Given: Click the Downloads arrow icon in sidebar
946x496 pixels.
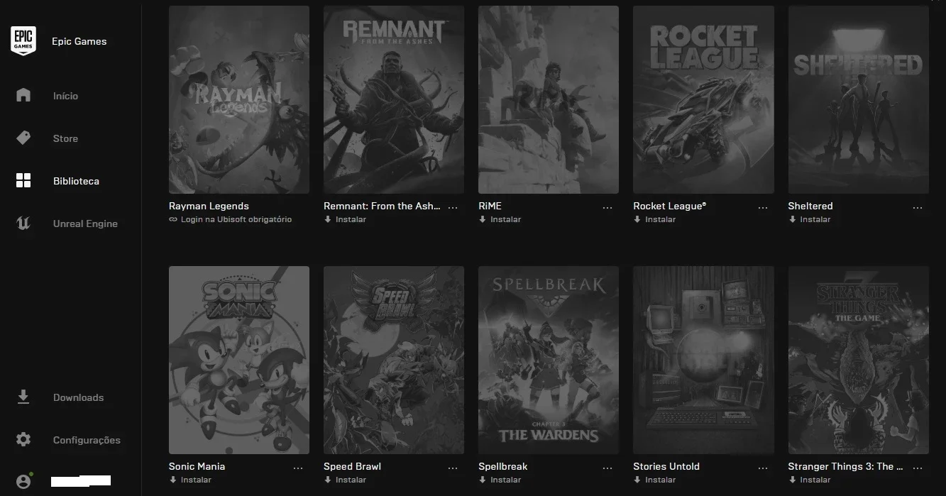Looking at the screenshot, I should (x=23, y=397).
